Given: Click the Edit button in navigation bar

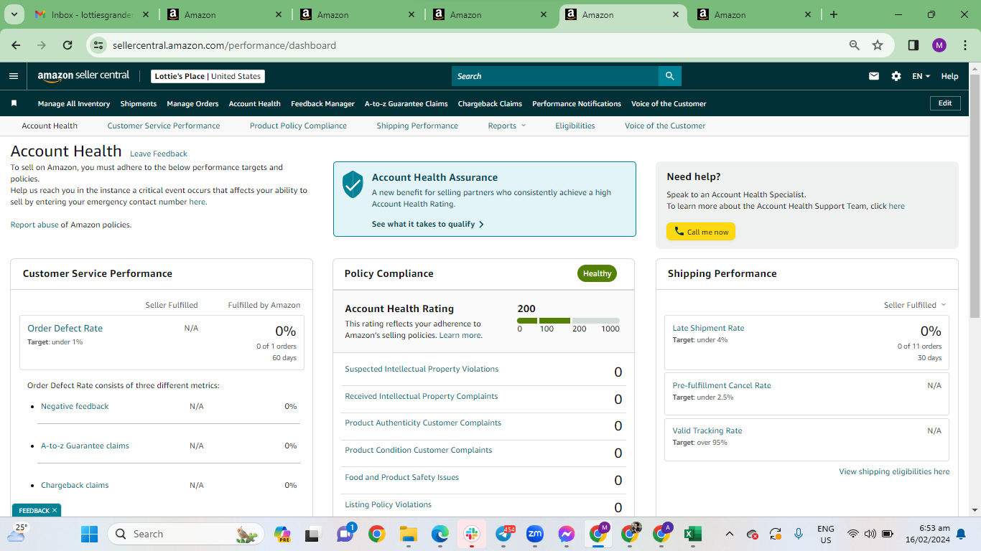Looking at the screenshot, I should click(x=945, y=103).
